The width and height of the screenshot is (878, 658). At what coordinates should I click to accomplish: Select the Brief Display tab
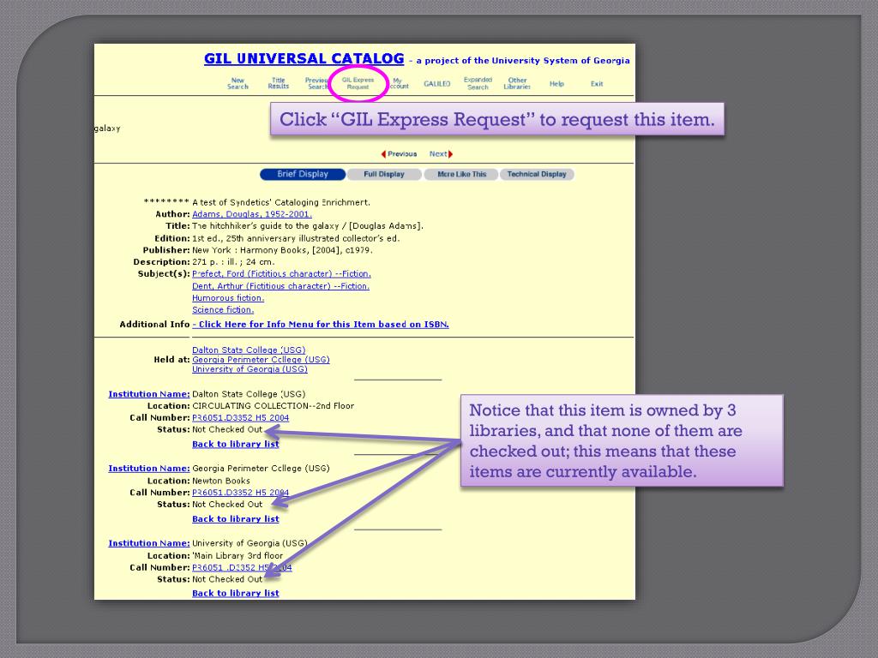[x=303, y=175]
